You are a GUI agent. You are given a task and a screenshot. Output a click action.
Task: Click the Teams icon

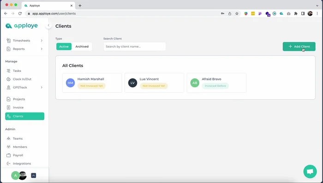pyautogui.click(x=8, y=139)
